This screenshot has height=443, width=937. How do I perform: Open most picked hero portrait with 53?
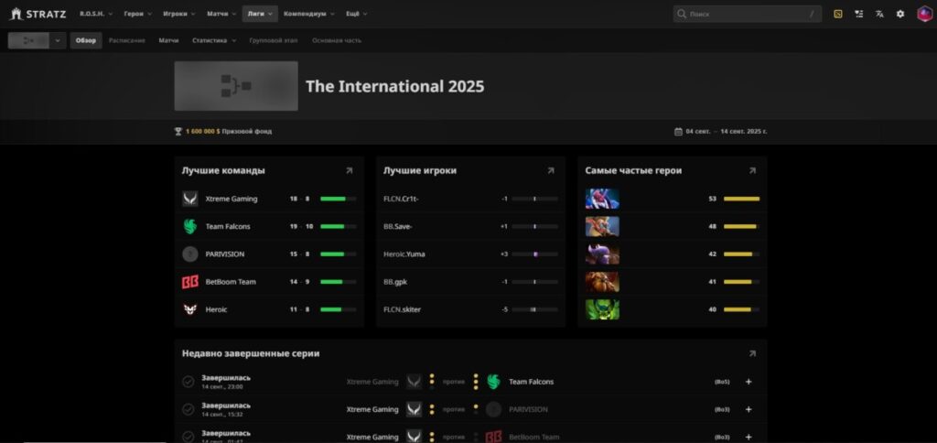[x=602, y=200]
